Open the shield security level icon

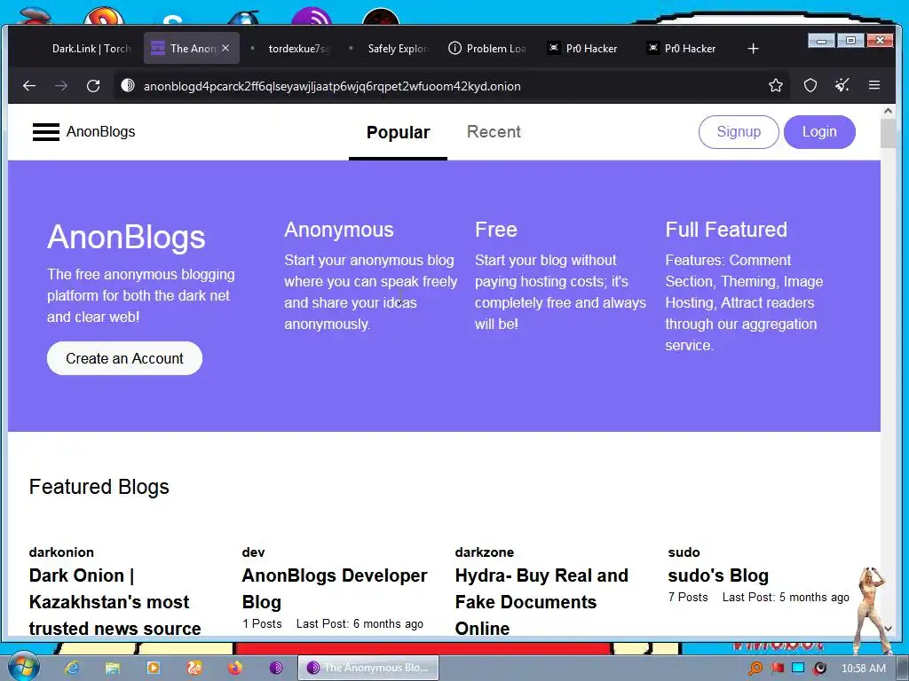coord(810,86)
